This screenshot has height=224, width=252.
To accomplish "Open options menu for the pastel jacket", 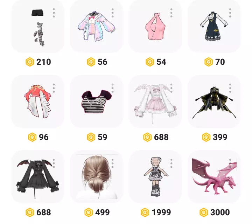I will (112, 13).
